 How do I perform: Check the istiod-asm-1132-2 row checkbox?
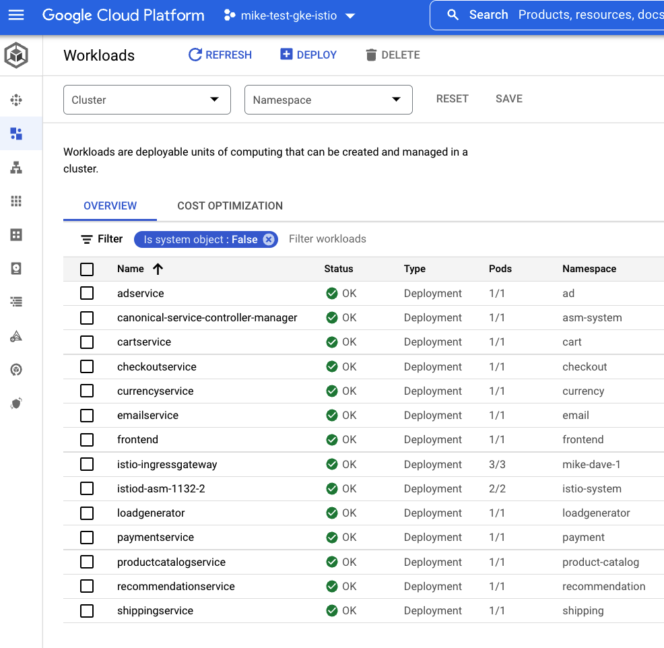87,489
